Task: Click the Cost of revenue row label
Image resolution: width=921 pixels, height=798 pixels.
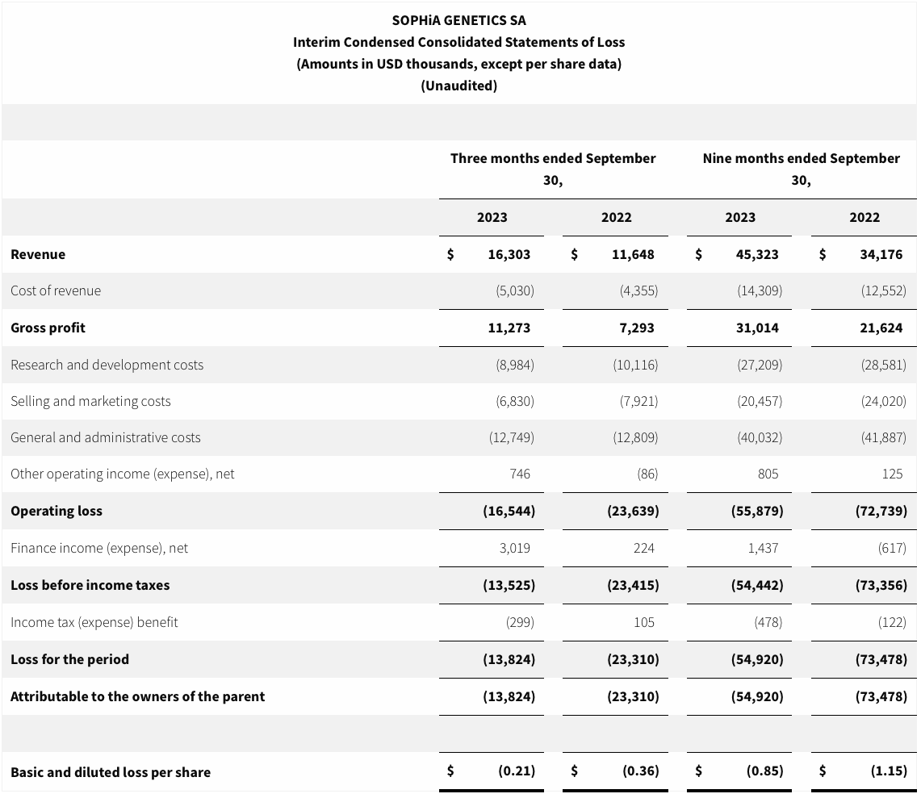Action: [x=56, y=290]
